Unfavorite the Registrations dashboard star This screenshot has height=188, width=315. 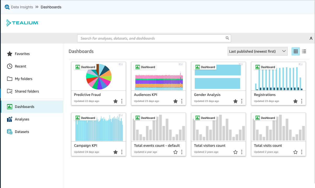(x=295, y=101)
